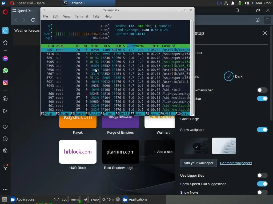Open the View menu in Terminal
Screen dimensions: 273x204
coord(66,16)
